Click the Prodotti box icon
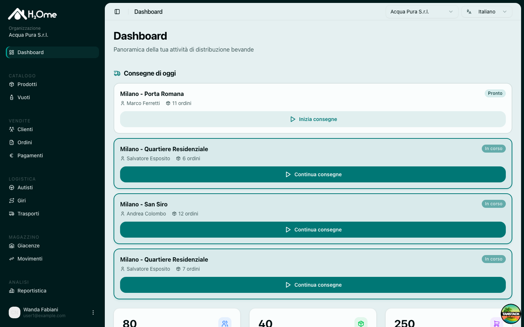Viewport: 524px width, 327px height. [12, 84]
